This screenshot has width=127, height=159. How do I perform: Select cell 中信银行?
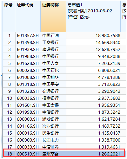coord(53,112)
